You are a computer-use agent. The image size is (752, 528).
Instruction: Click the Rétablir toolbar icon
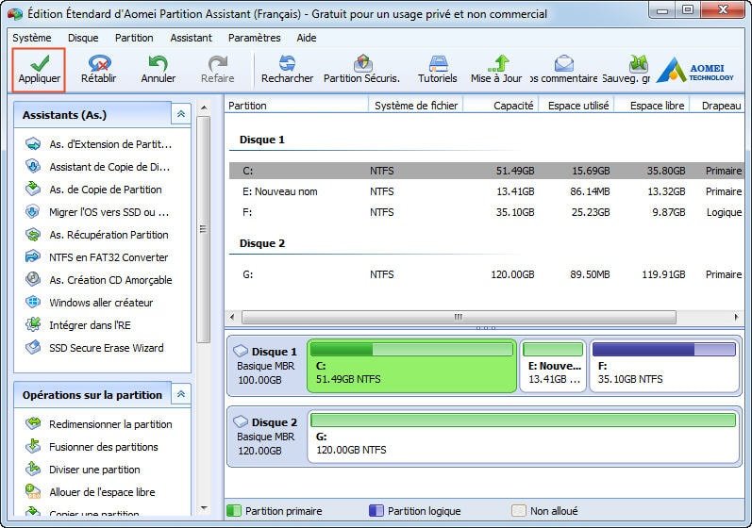point(99,63)
